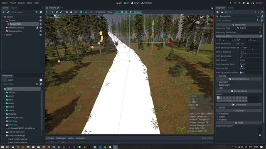This screenshot has width=266, height=149.
Task: Create a new resource in Inspector
Action: click(x=217, y=12)
